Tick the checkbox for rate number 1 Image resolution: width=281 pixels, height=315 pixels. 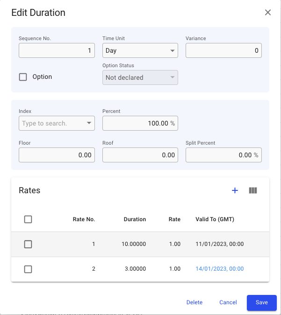(x=28, y=244)
